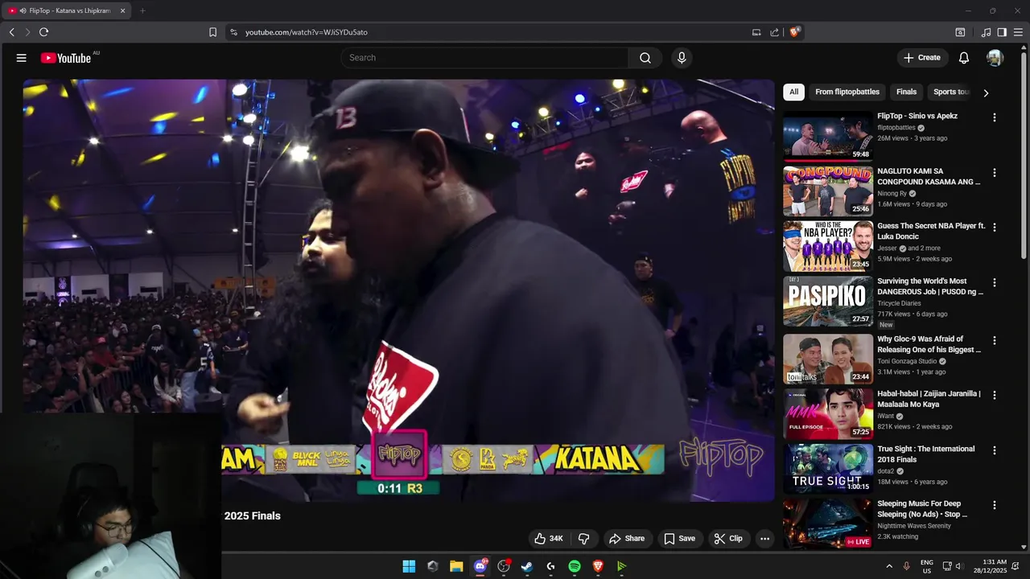Click the main video player

(x=399, y=290)
